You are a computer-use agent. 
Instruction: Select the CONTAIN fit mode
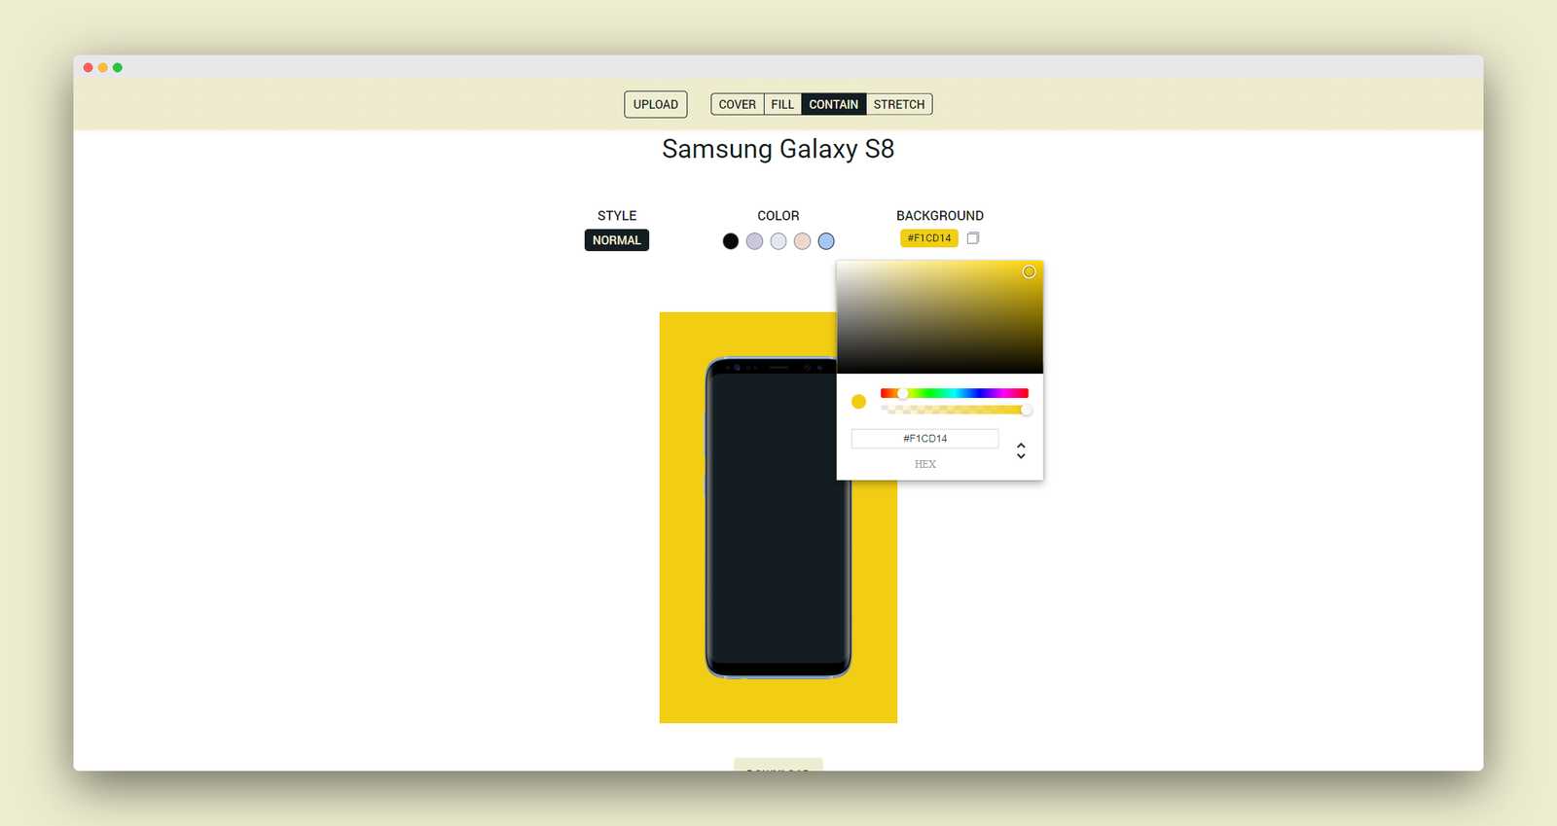coord(833,104)
